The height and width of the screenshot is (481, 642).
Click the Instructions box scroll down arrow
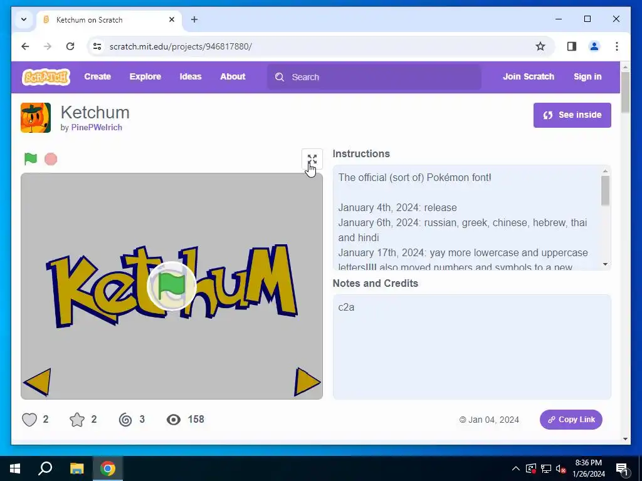pyautogui.click(x=605, y=264)
